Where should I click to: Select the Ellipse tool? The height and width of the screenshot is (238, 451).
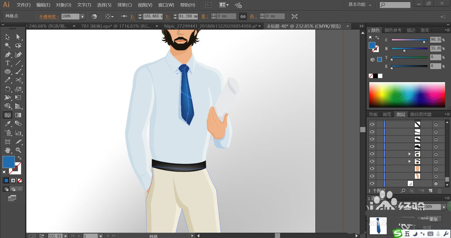click(x=8, y=72)
